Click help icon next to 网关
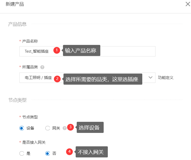The image size is (191, 160). coord(65,128)
